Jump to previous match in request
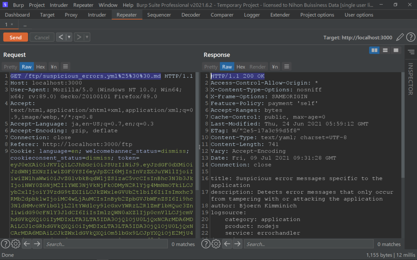 click(x=27, y=244)
